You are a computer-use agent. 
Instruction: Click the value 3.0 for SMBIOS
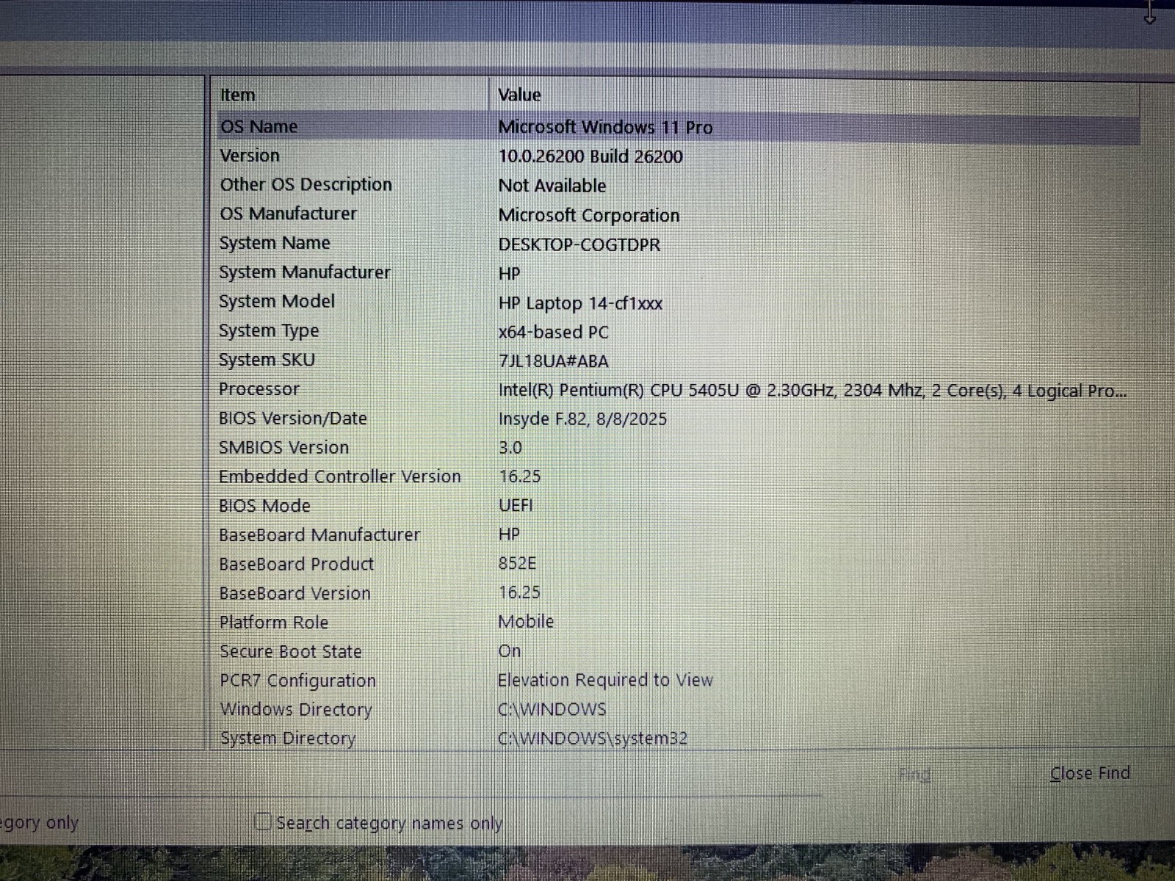point(510,448)
